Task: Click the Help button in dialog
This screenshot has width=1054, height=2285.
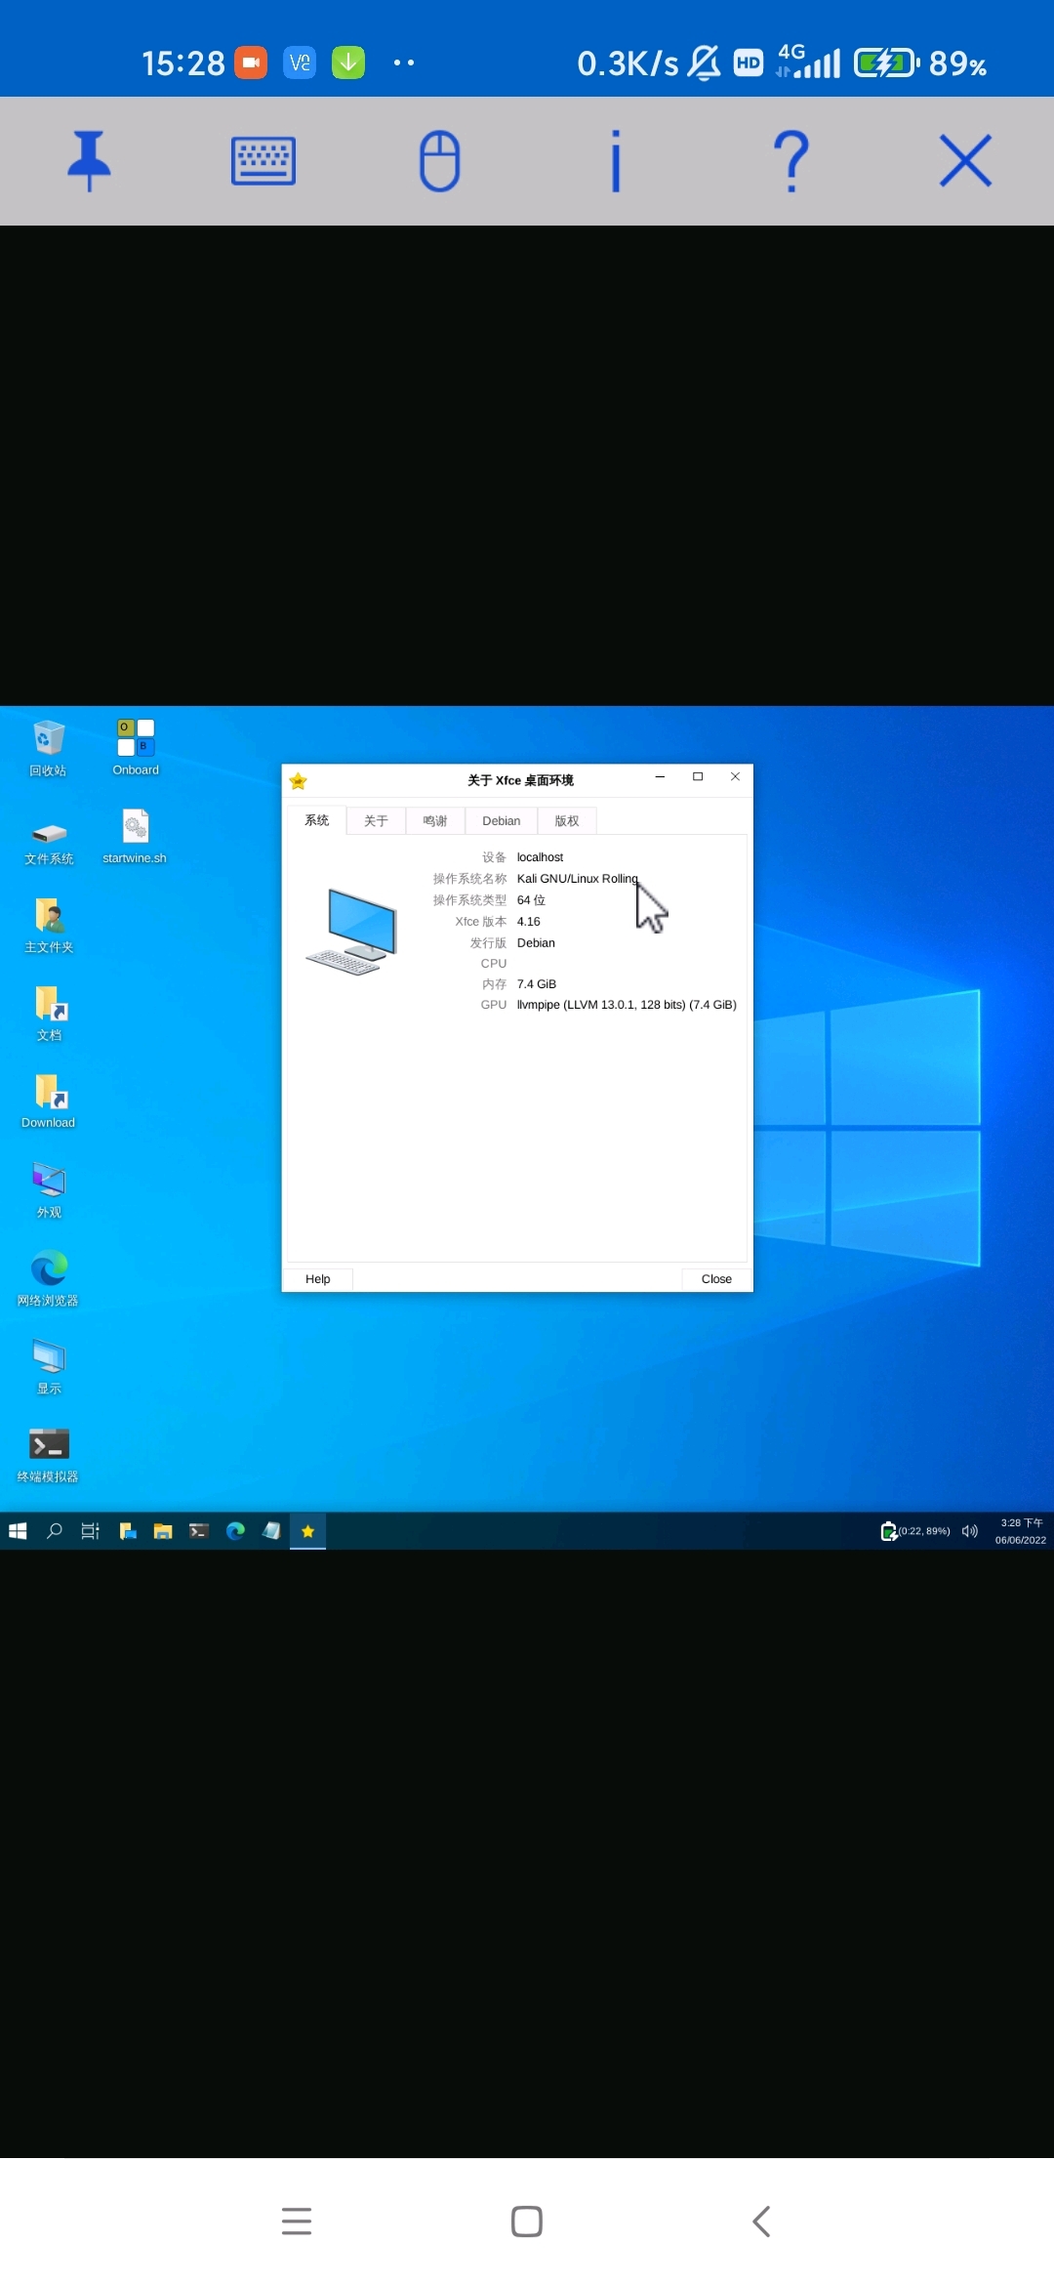Action: pyautogui.click(x=317, y=1279)
